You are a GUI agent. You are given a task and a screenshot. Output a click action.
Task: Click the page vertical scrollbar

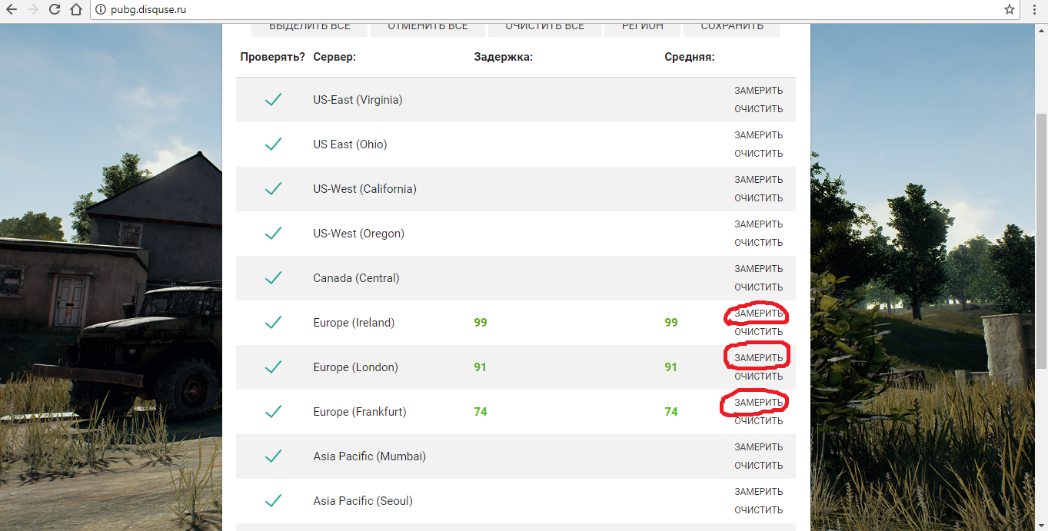pos(1042,231)
